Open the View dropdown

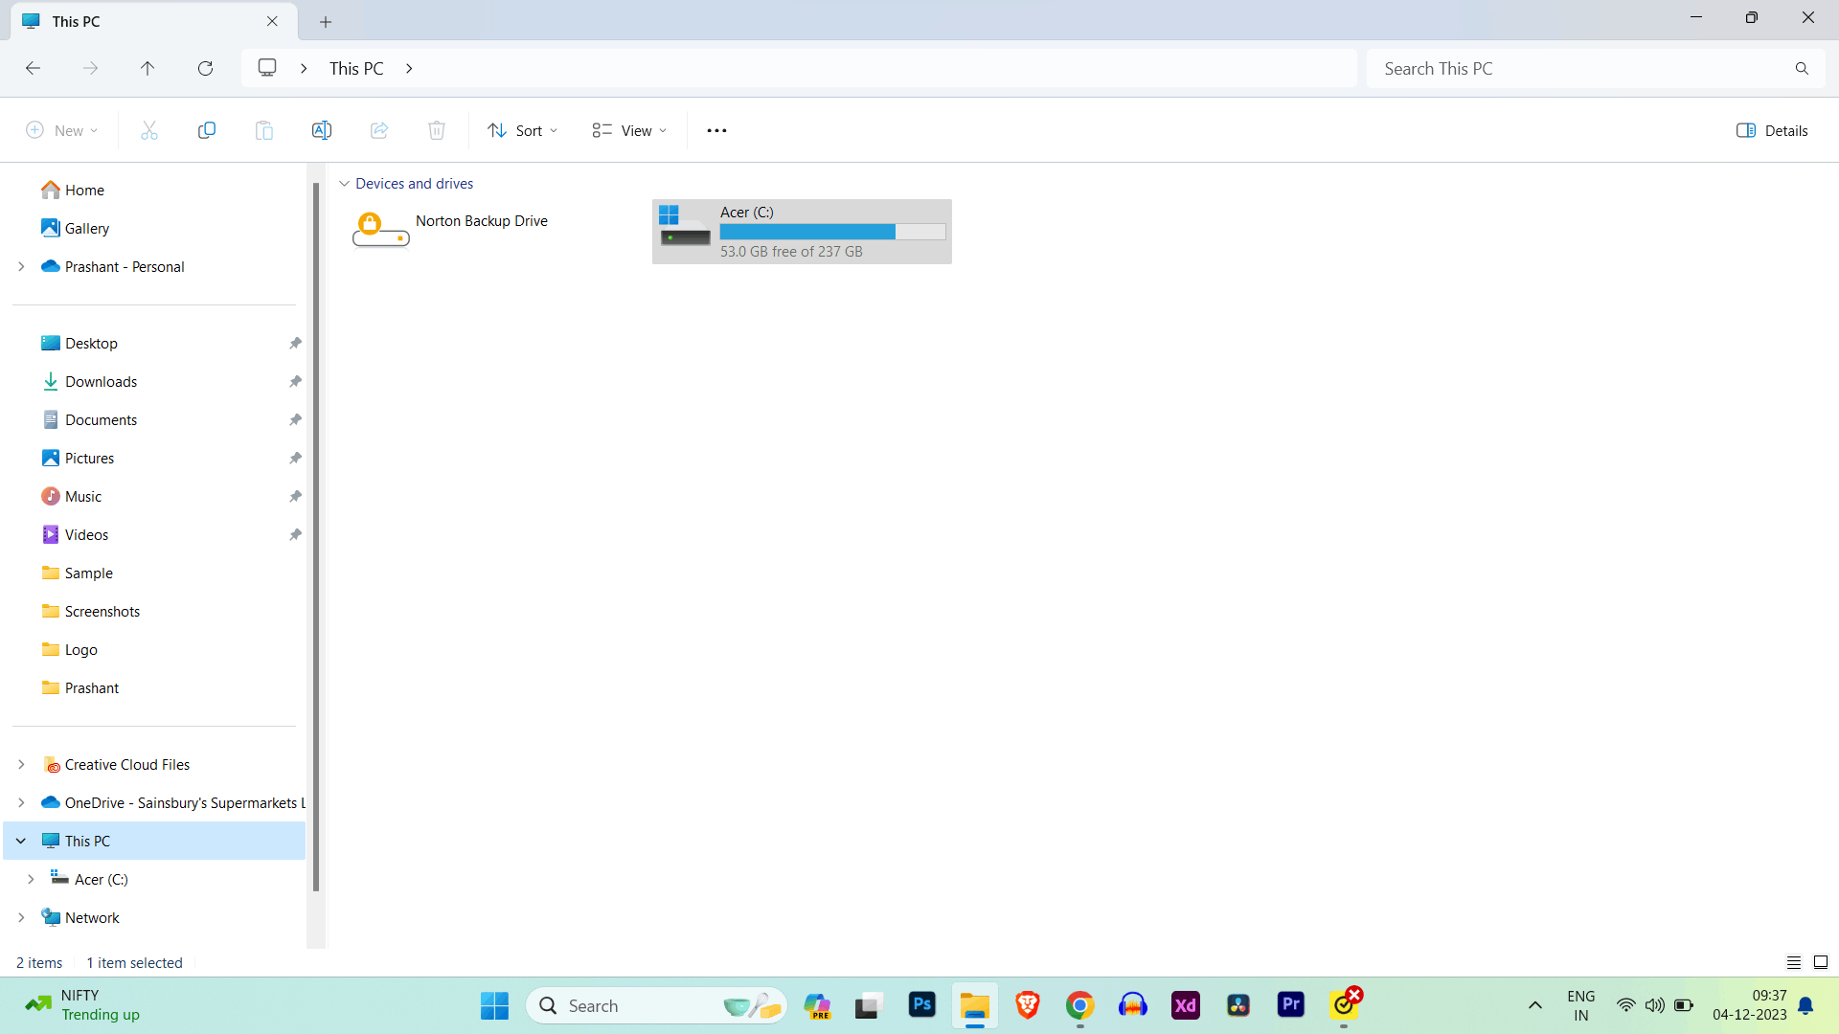click(629, 130)
